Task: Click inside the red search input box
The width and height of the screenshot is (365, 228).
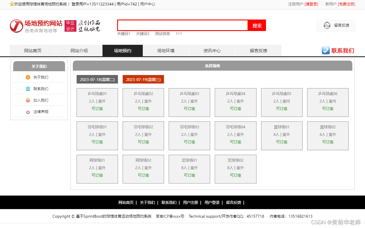Action: (182, 25)
